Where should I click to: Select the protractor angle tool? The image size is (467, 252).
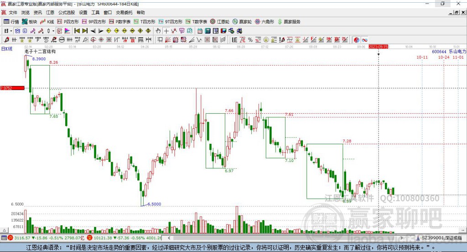(85, 40)
